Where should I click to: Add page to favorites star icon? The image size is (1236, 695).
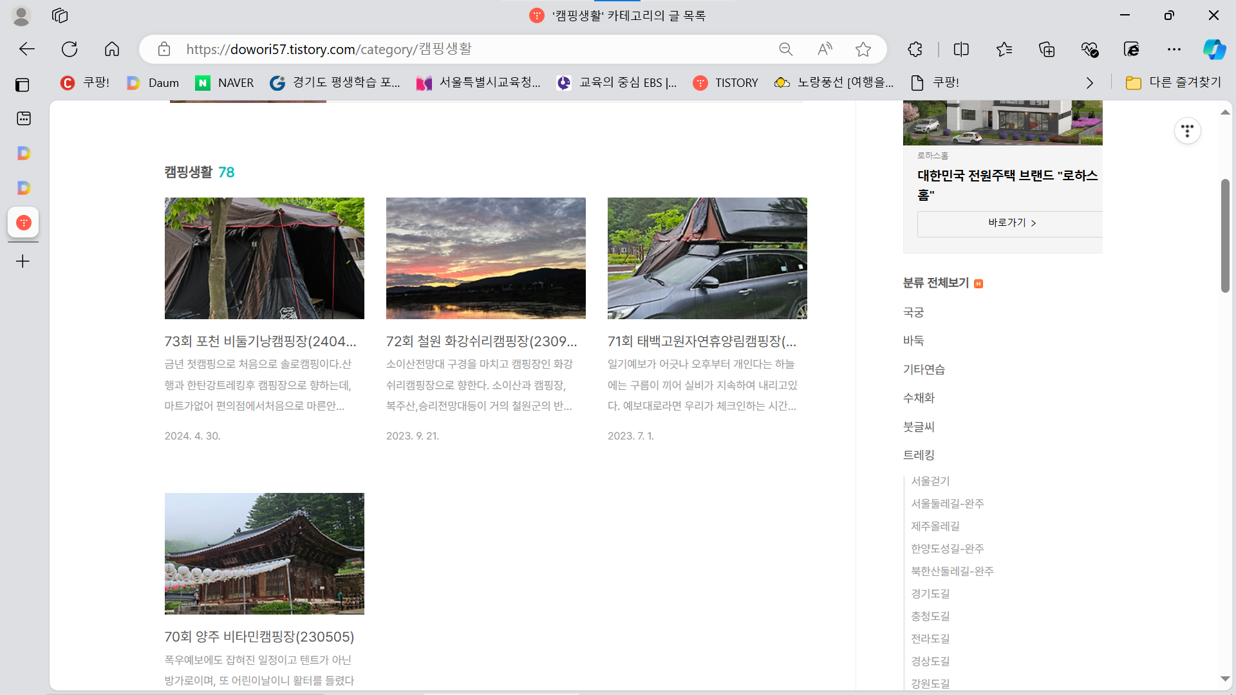863,50
